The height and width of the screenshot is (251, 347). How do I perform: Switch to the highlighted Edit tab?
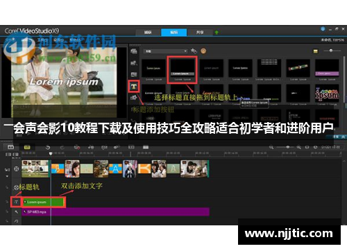tap(173, 33)
